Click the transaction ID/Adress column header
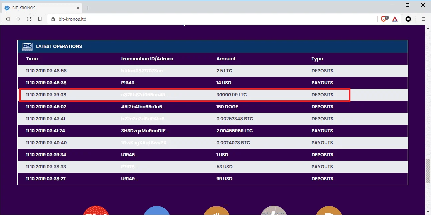This screenshot has width=431, height=215. pos(147,59)
